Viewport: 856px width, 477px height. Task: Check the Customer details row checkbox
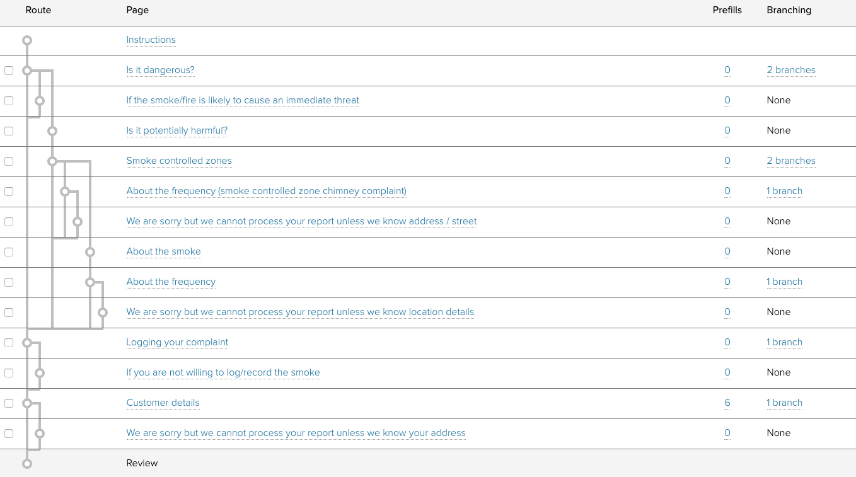click(x=9, y=403)
